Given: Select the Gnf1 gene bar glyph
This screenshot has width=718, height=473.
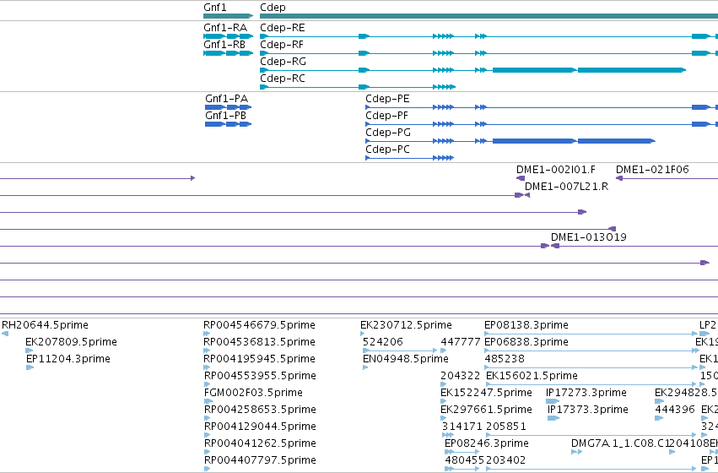Looking at the screenshot, I should click(x=228, y=16).
